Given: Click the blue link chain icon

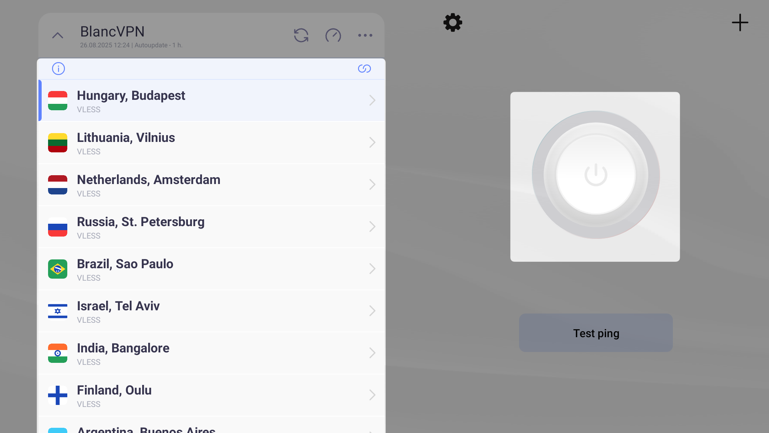Looking at the screenshot, I should [364, 69].
